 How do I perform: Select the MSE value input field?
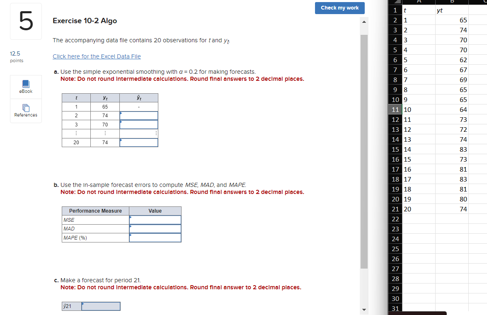[155, 219]
